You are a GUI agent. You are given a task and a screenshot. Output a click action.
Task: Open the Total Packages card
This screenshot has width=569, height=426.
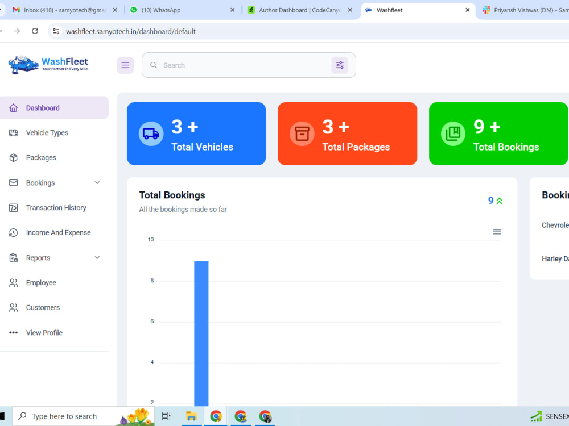click(x=347, y=133)
